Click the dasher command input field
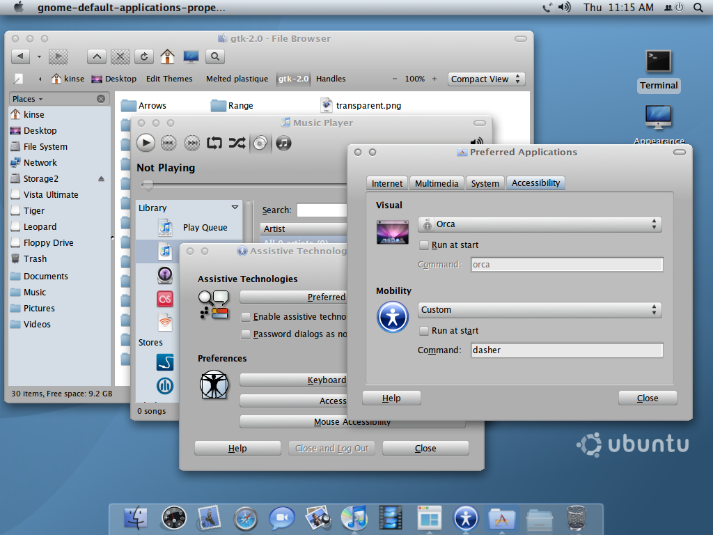This screenshot has height=535, width=713. click(567, 350)
